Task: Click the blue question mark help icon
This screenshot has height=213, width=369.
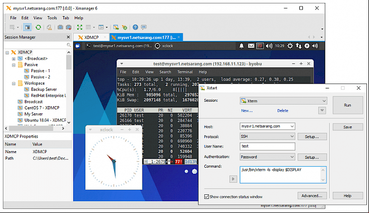Action: (x=135, y=27)
